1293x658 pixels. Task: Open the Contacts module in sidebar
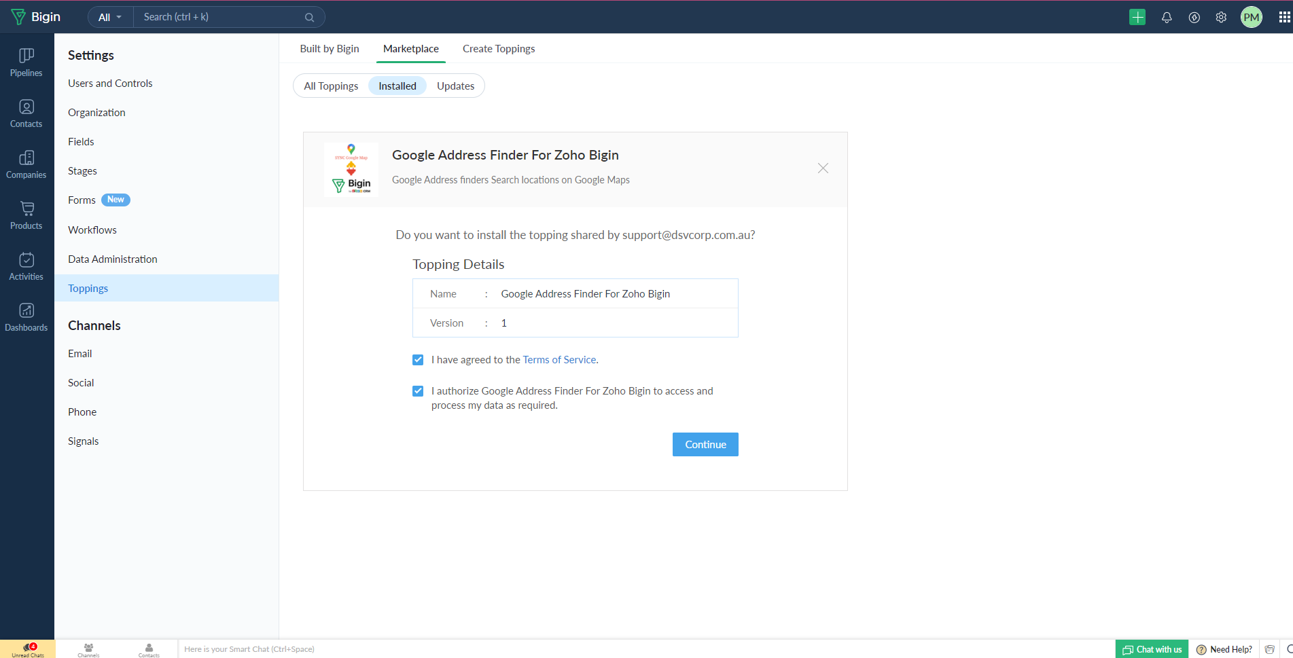click(x=26, y=113)
